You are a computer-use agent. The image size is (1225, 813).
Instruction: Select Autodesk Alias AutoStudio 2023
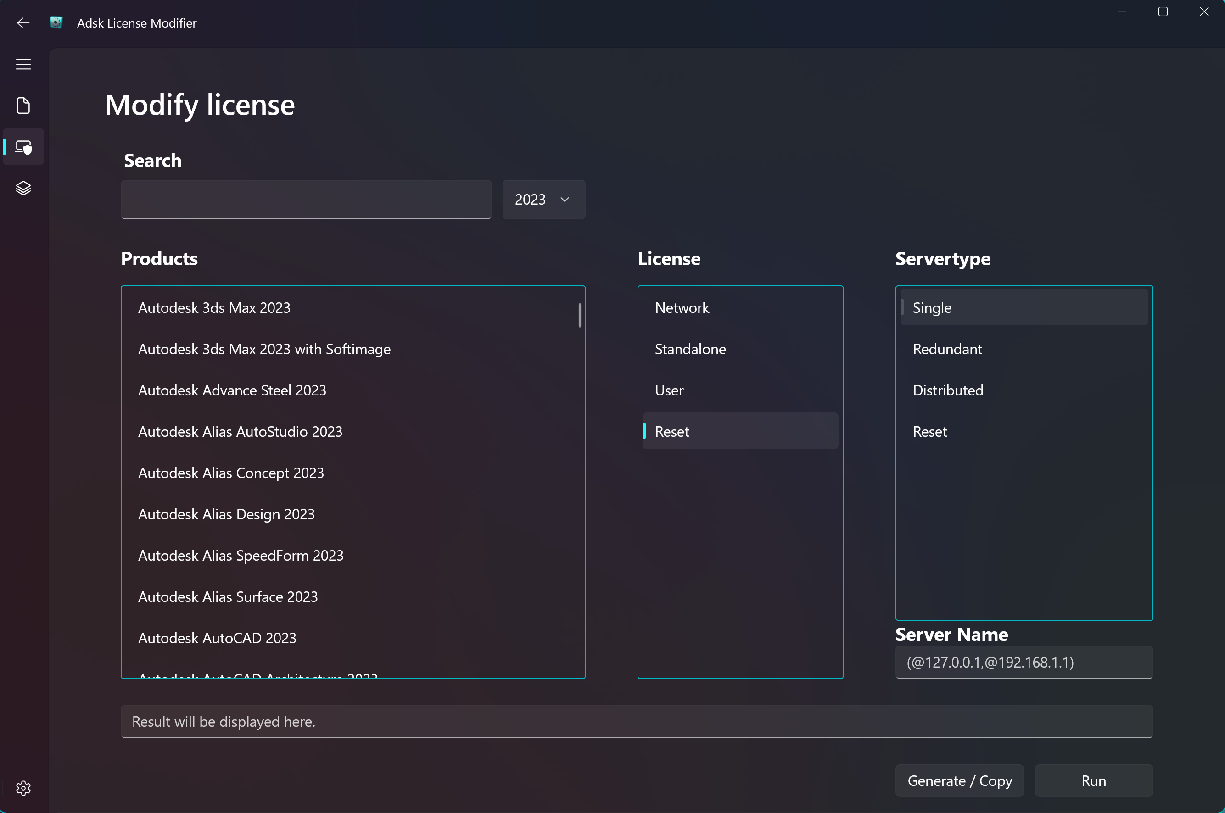(x=241, y=431)
